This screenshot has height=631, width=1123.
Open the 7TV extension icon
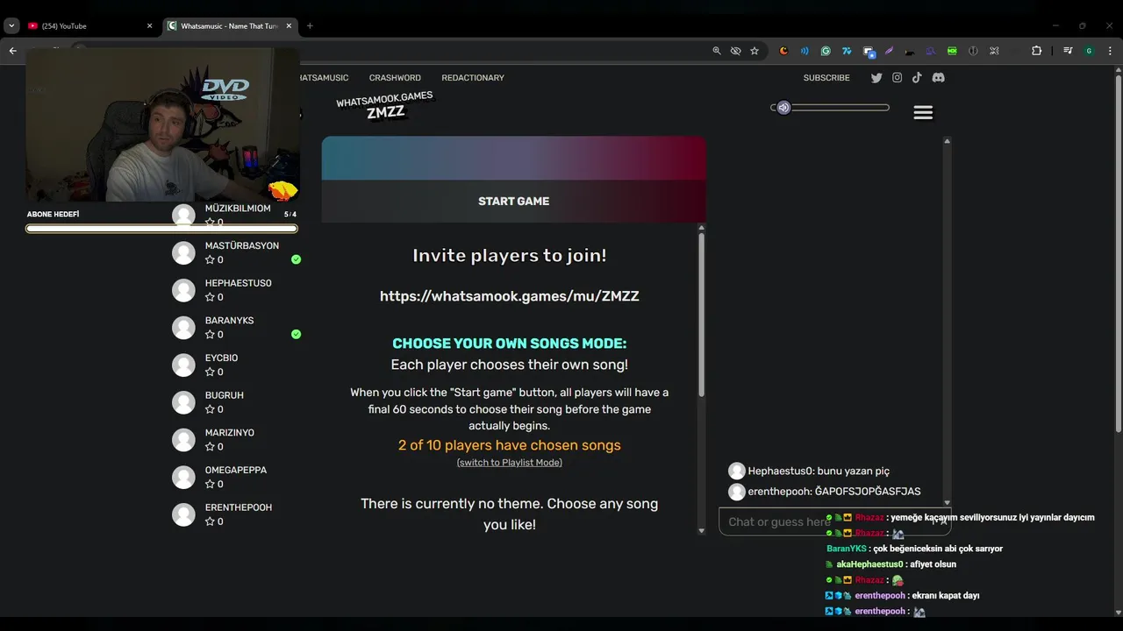click(x=847, y=51)
